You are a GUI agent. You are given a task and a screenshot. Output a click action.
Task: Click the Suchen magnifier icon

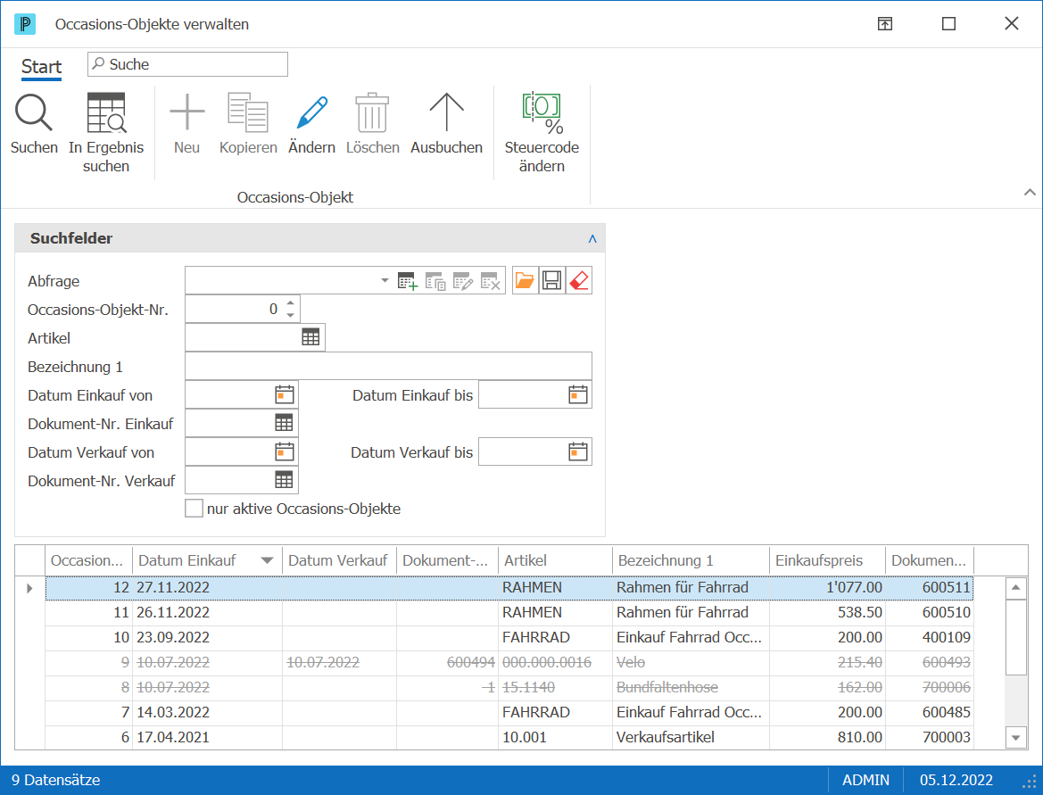[x=34, y=112]
